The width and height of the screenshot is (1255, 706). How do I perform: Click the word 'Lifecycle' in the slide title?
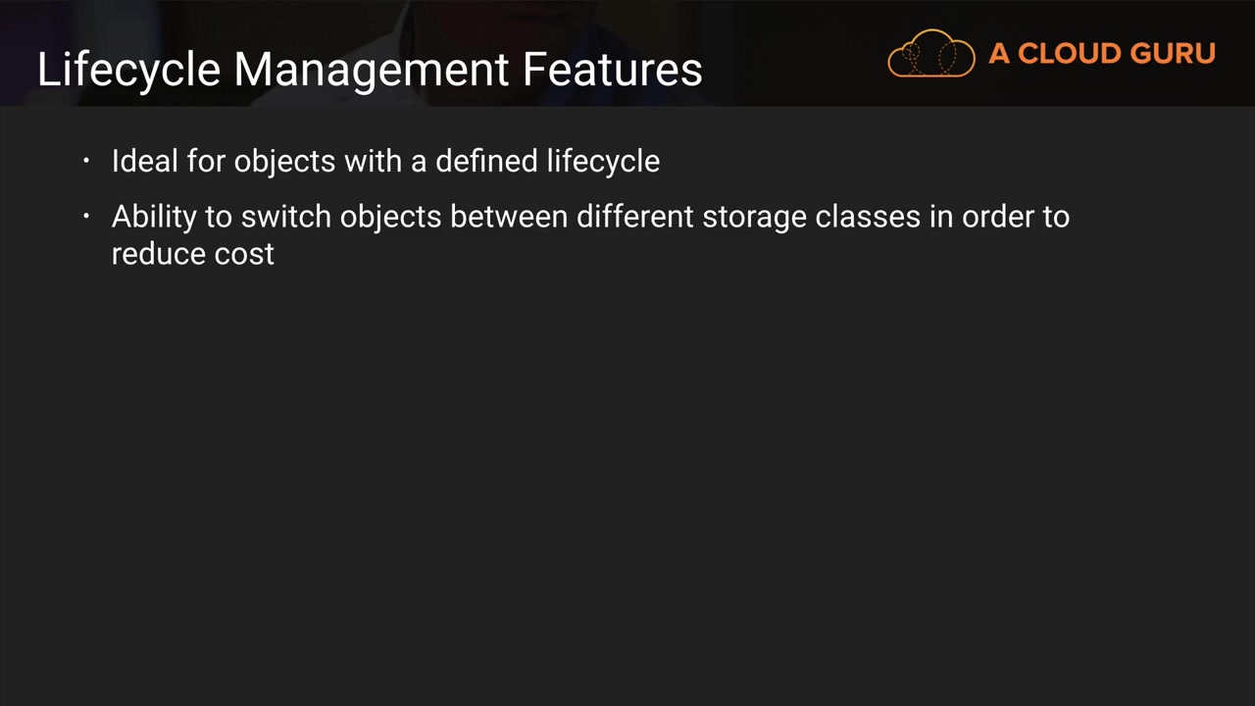click(x=128, y=71)
